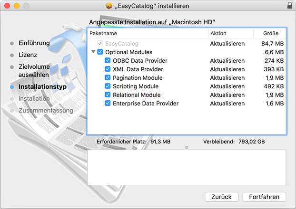Close the installer with the red button
The height and width of the screenshot is (209, 296).
(7, 6)
